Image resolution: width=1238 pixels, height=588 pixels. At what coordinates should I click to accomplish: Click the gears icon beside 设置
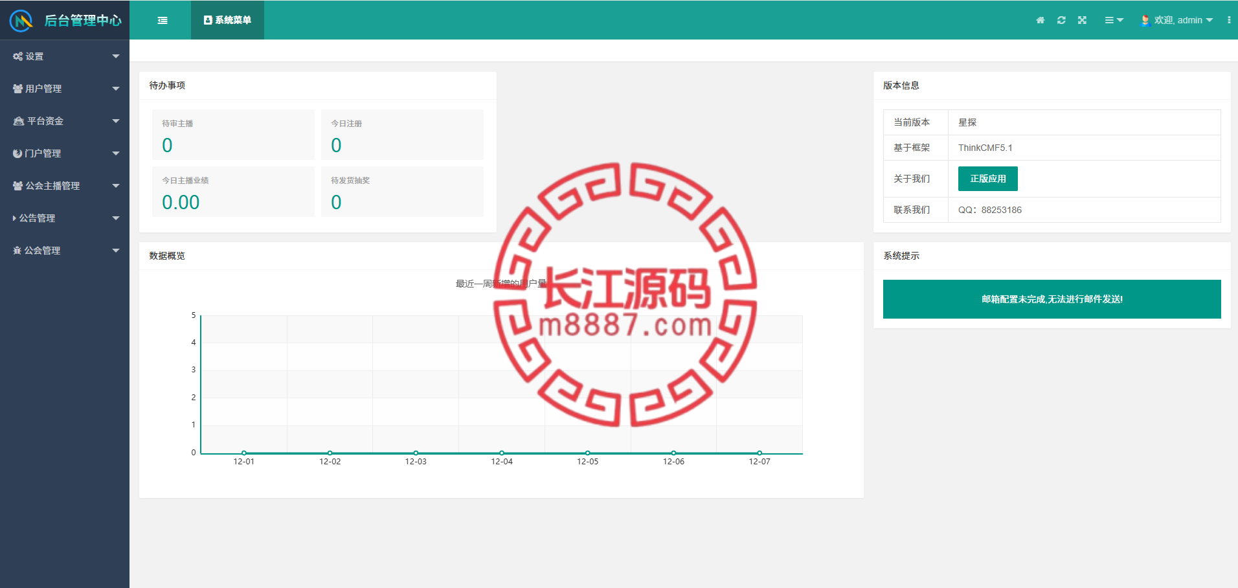(x=18, y=56)
